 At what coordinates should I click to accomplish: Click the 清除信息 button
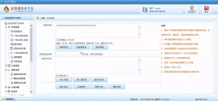point(117,87)
